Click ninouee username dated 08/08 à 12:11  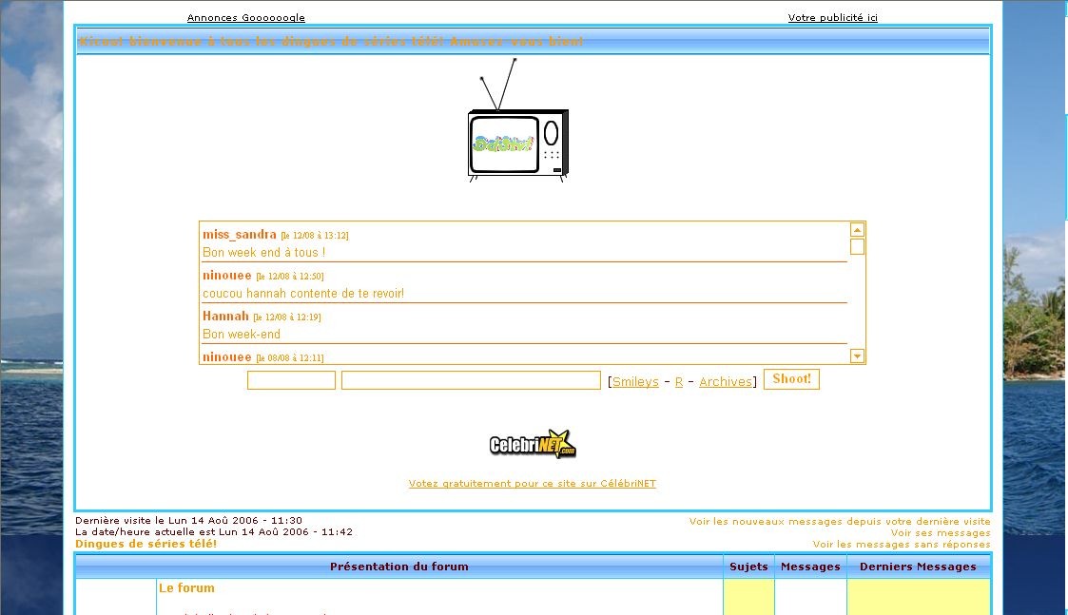(226, 356)
